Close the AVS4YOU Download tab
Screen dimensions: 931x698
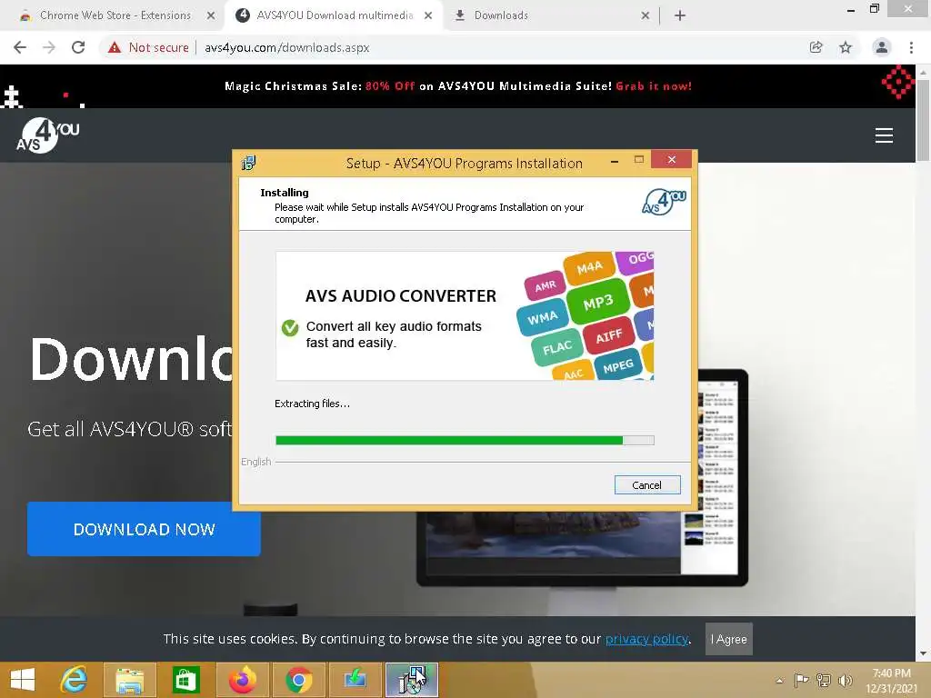tap(428, 15)
